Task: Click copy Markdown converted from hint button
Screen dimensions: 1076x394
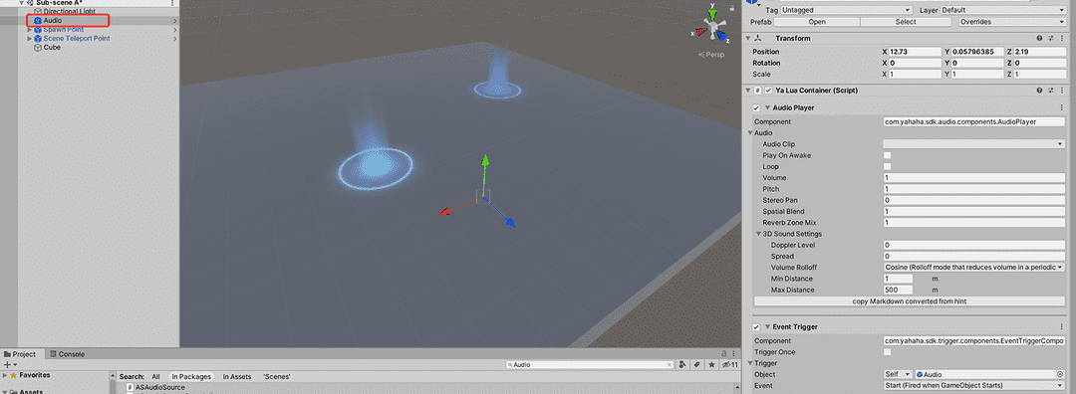Action: [910, 301]
